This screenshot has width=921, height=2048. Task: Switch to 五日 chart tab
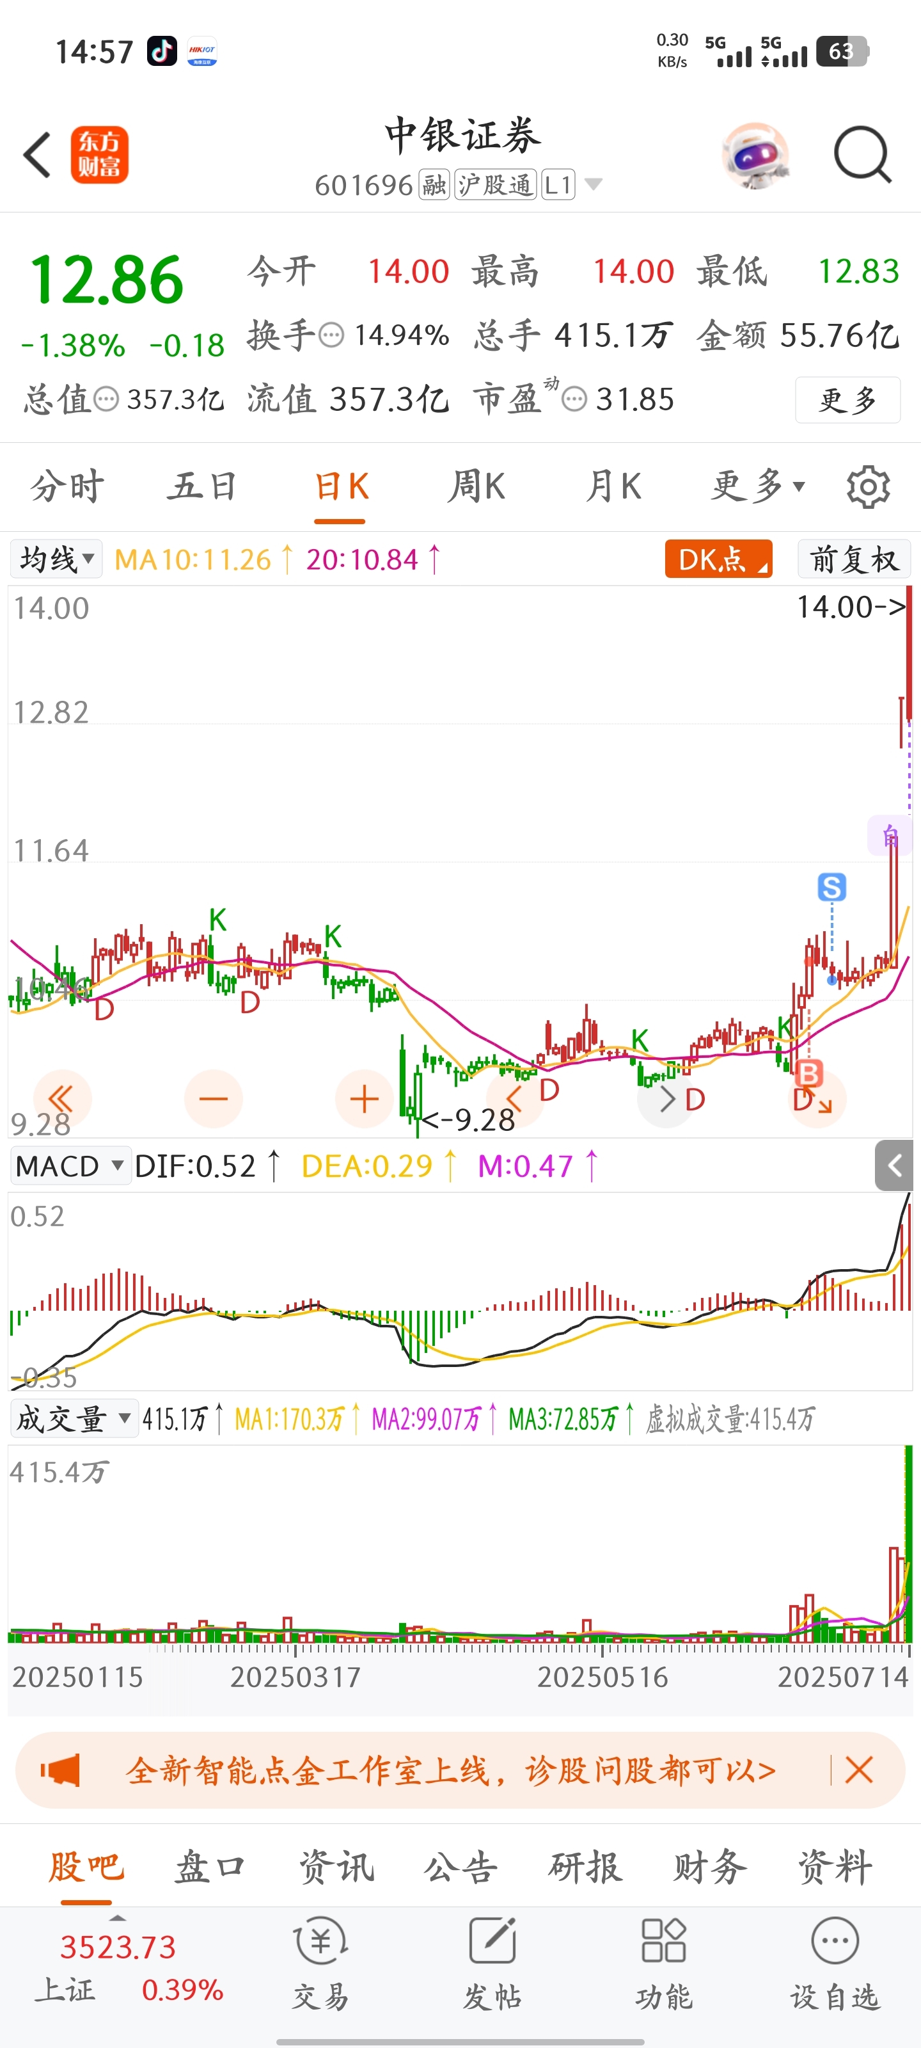coord(202,486)
